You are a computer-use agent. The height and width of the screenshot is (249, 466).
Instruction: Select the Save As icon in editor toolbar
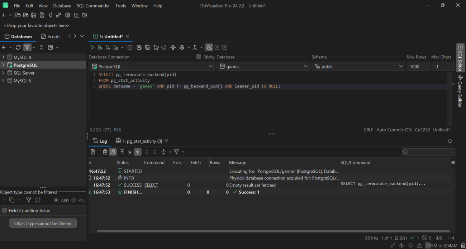pos(147,47)
